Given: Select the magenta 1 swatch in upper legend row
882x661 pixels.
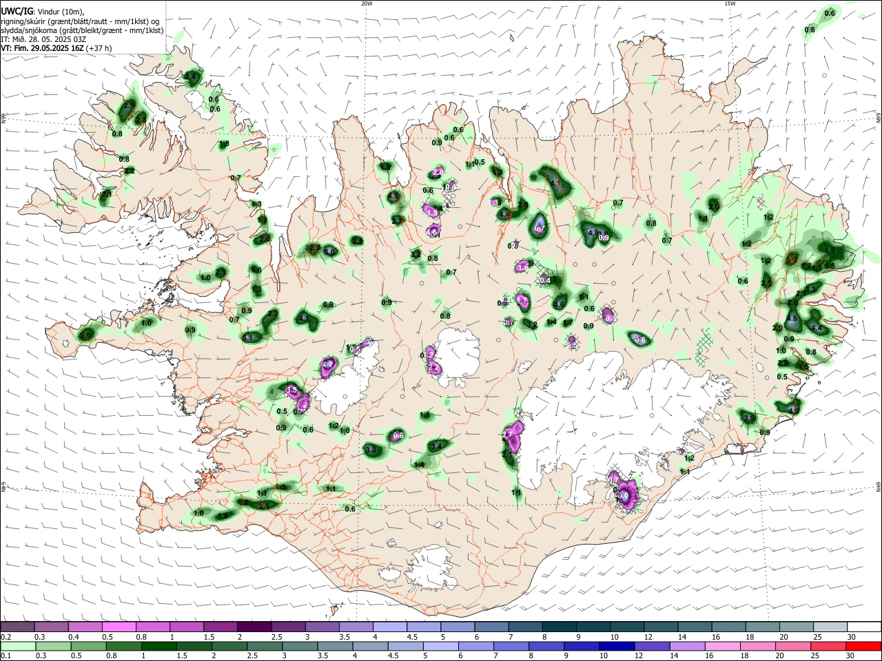Looking at the screenshot, I should click(186, 627).
